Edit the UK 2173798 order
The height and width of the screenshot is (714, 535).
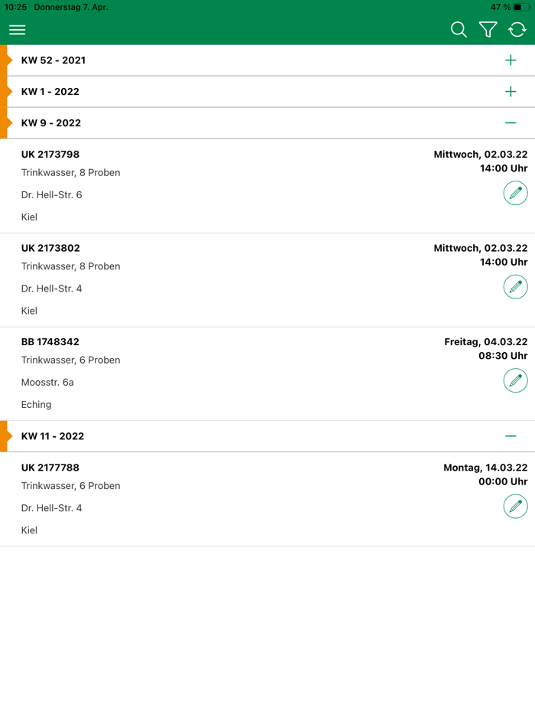point(515,193)
